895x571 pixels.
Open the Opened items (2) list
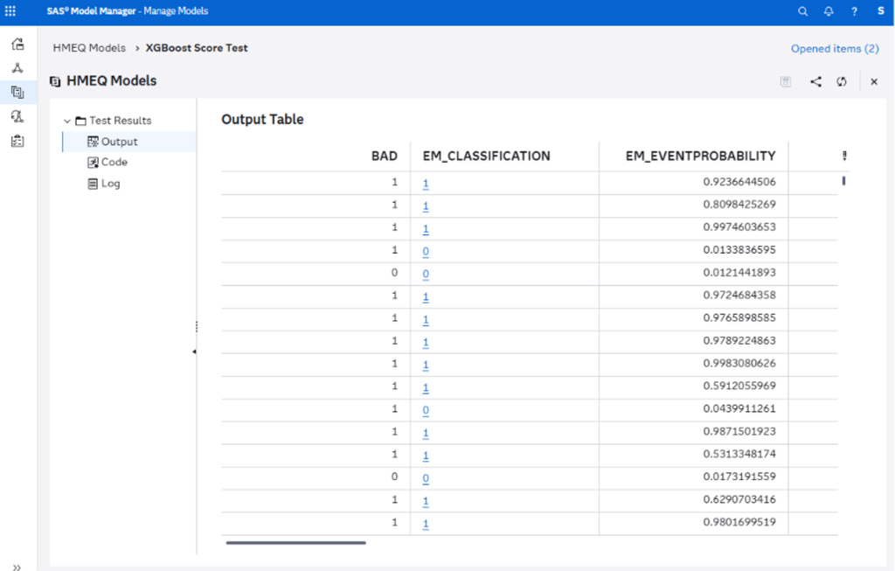click(x=834, y=49)
